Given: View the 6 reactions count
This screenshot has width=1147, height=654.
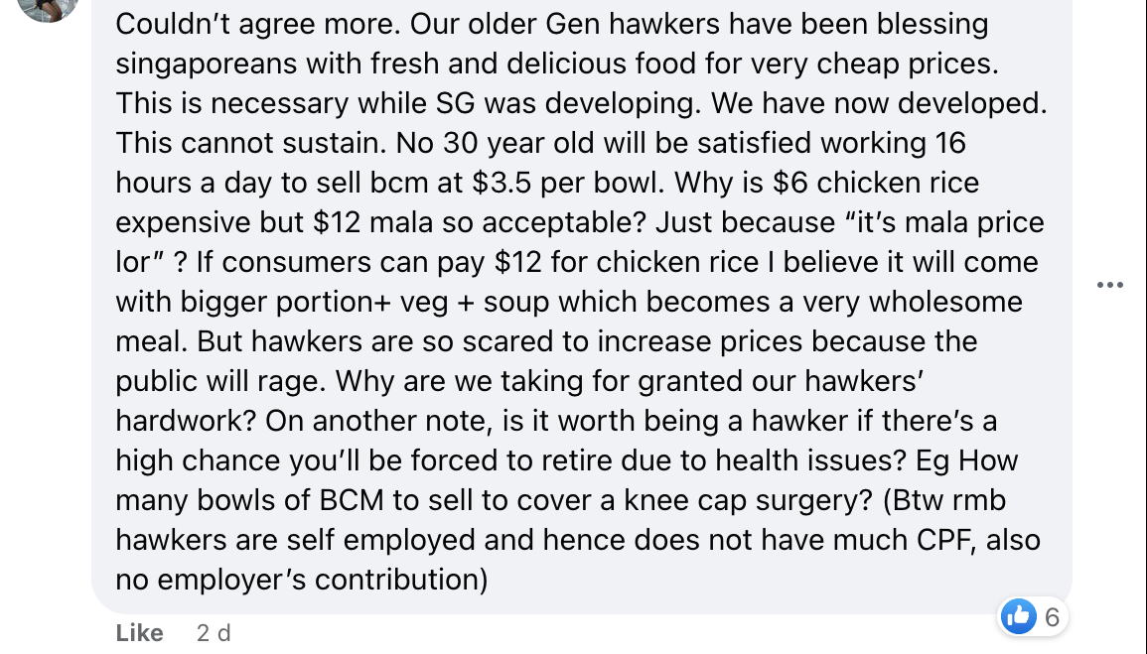Looking at the screenshot, I should (1052, 617).
